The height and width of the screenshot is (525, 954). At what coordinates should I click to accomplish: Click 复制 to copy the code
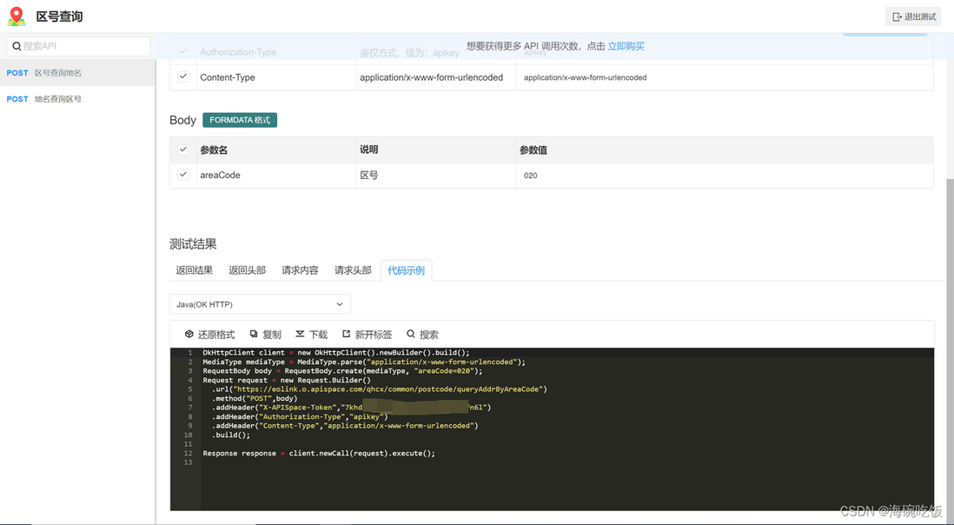265,334
